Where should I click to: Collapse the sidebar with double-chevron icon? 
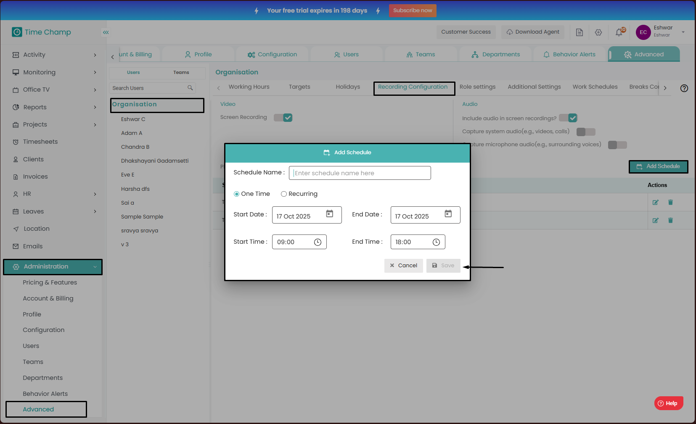tap(106, 32)
